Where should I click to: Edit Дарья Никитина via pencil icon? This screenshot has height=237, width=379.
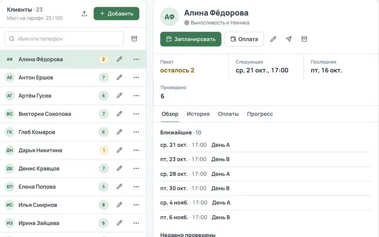tap(119, 150)
